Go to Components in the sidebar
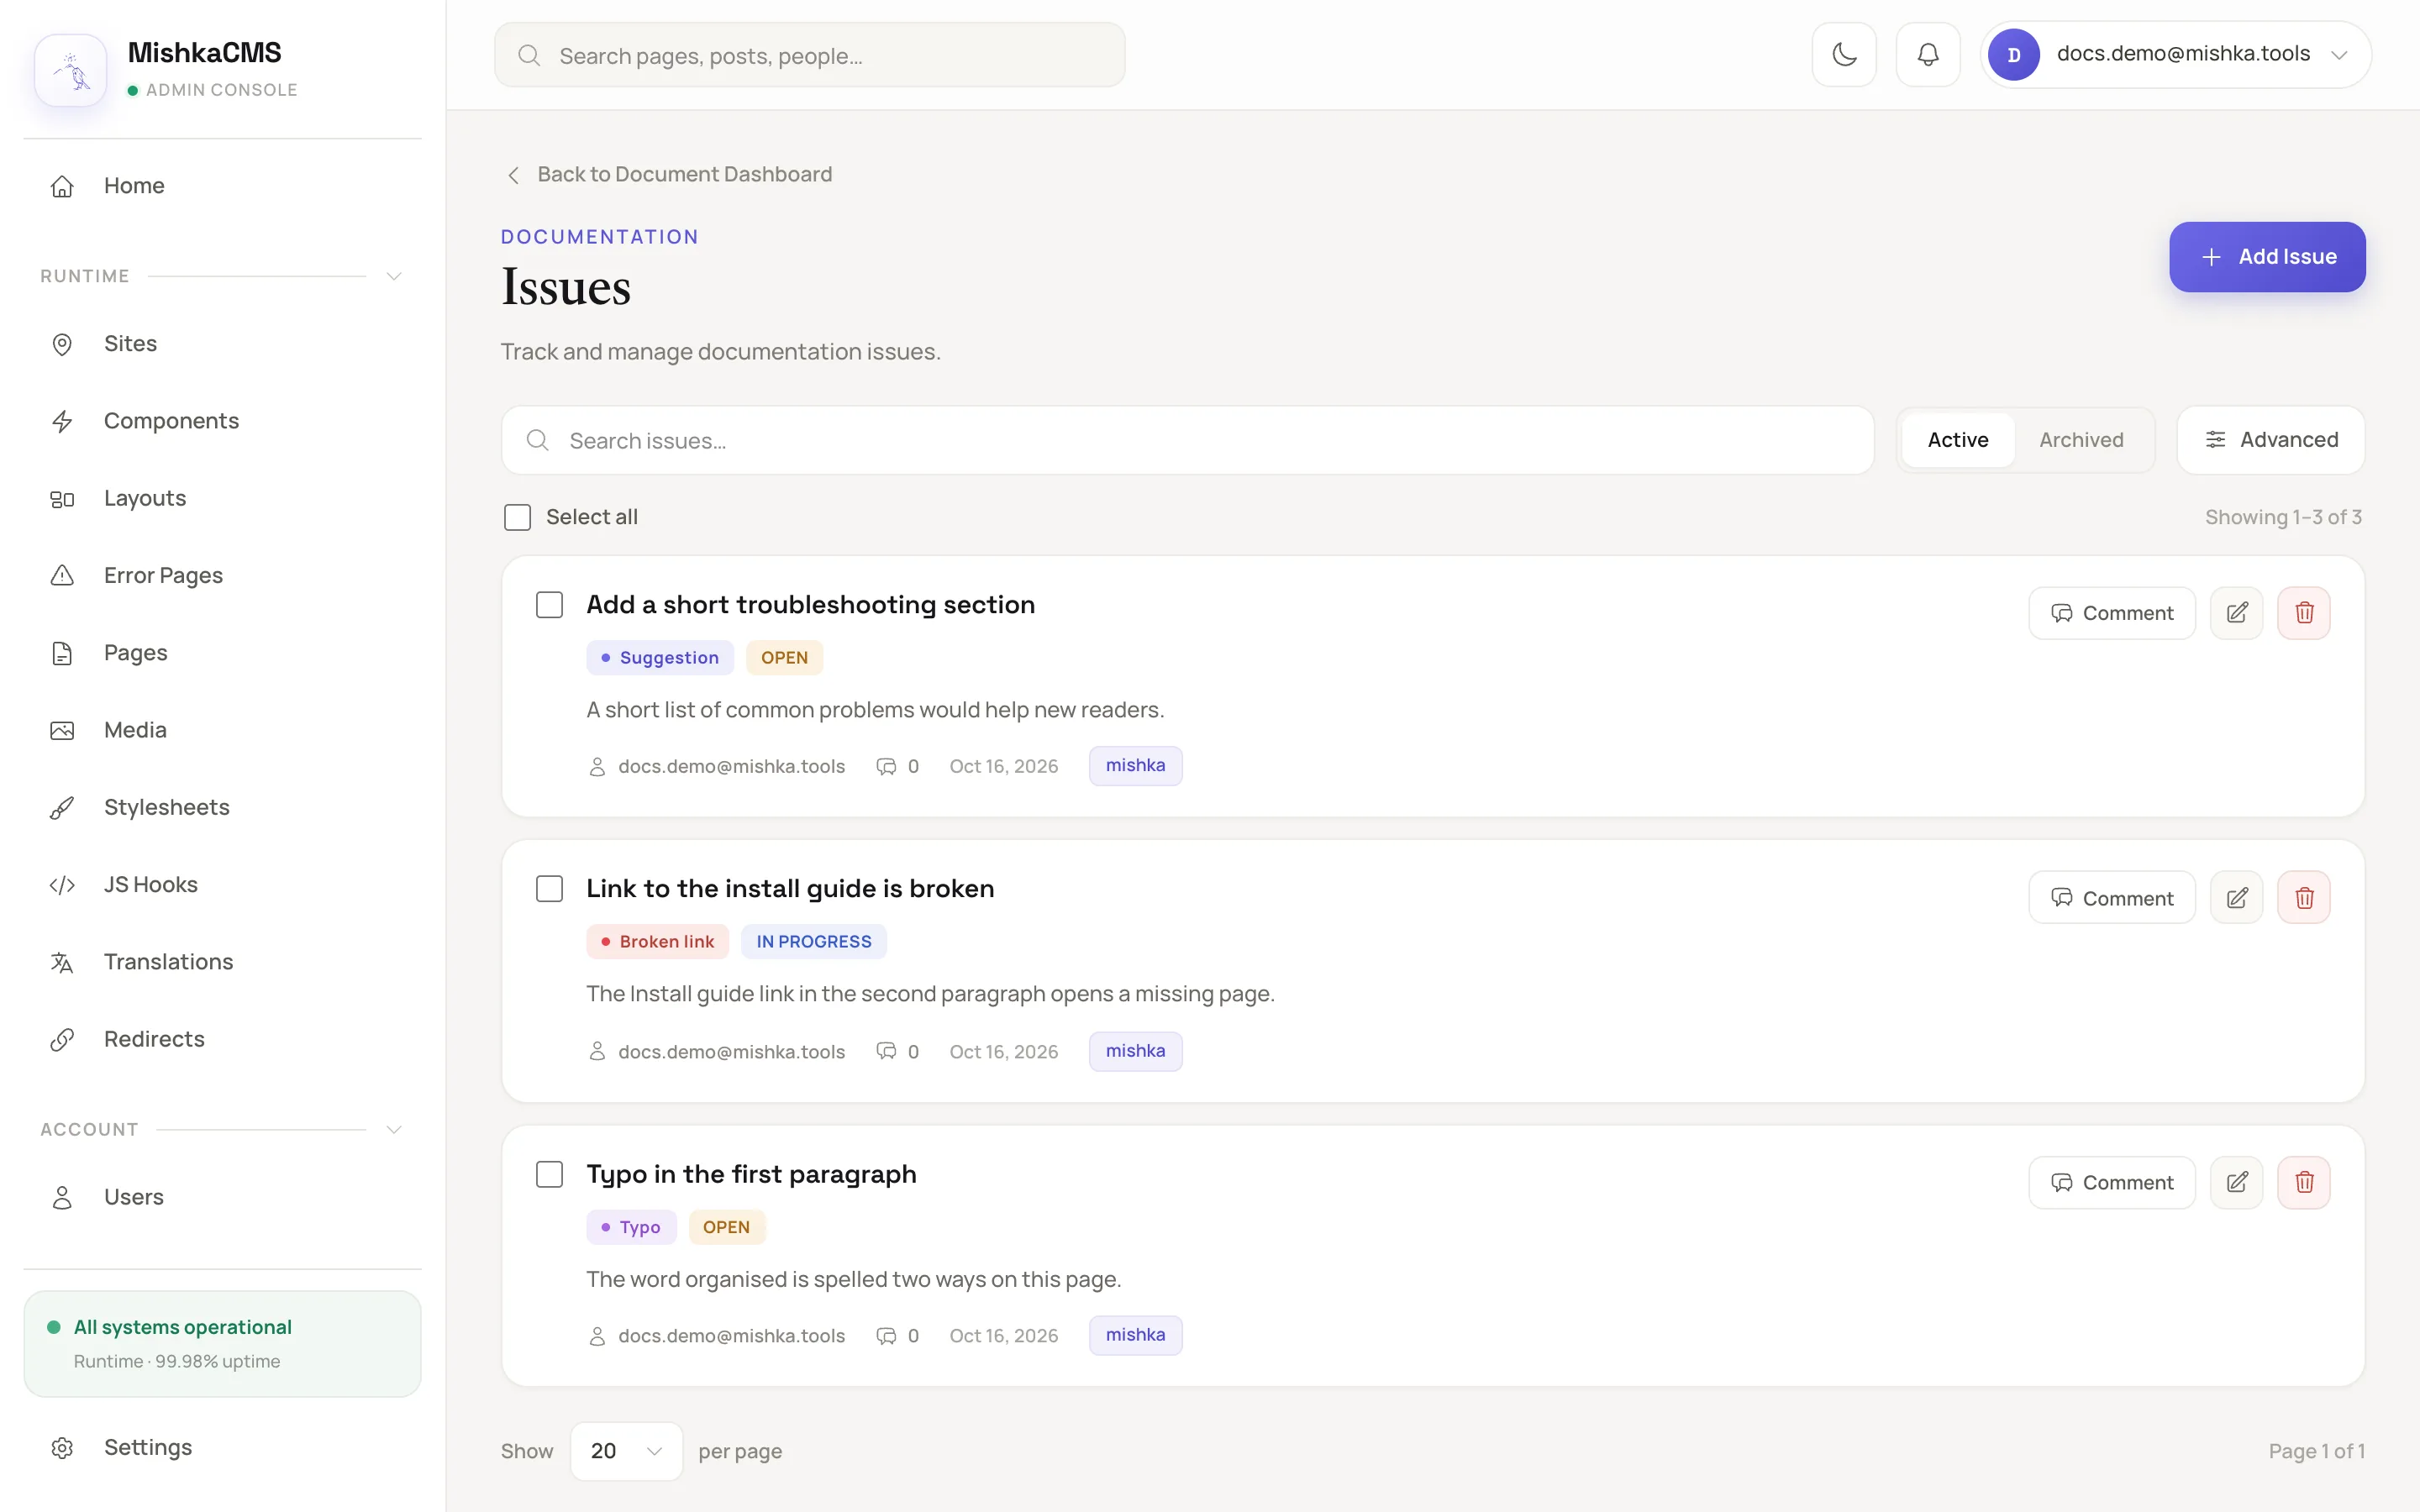 pos(222,421)
